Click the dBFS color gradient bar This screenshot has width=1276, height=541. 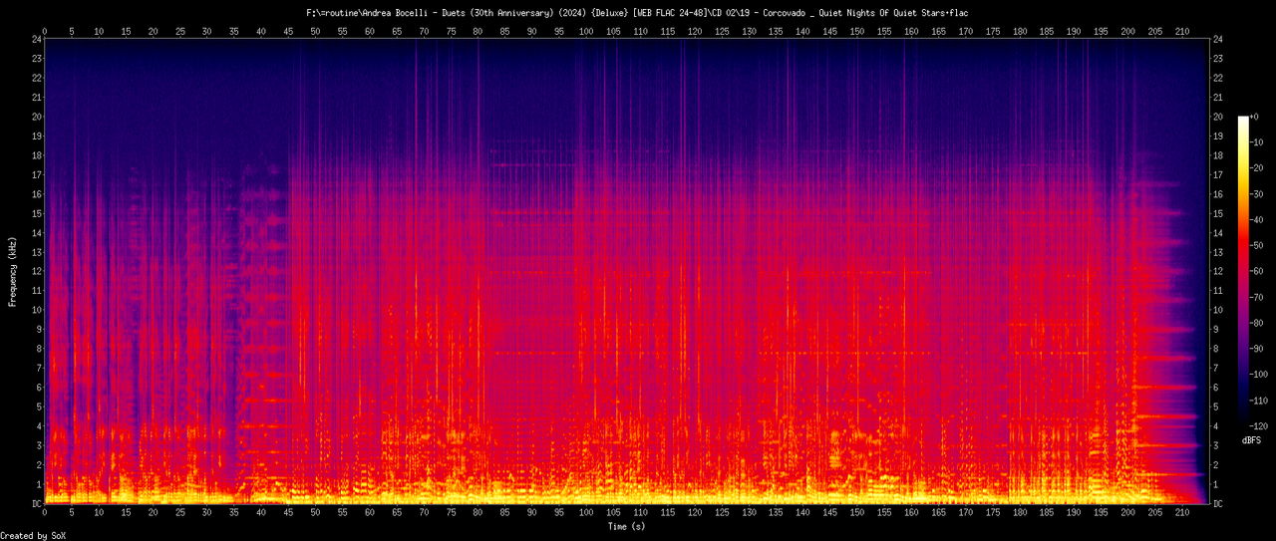click(1242, 270)
